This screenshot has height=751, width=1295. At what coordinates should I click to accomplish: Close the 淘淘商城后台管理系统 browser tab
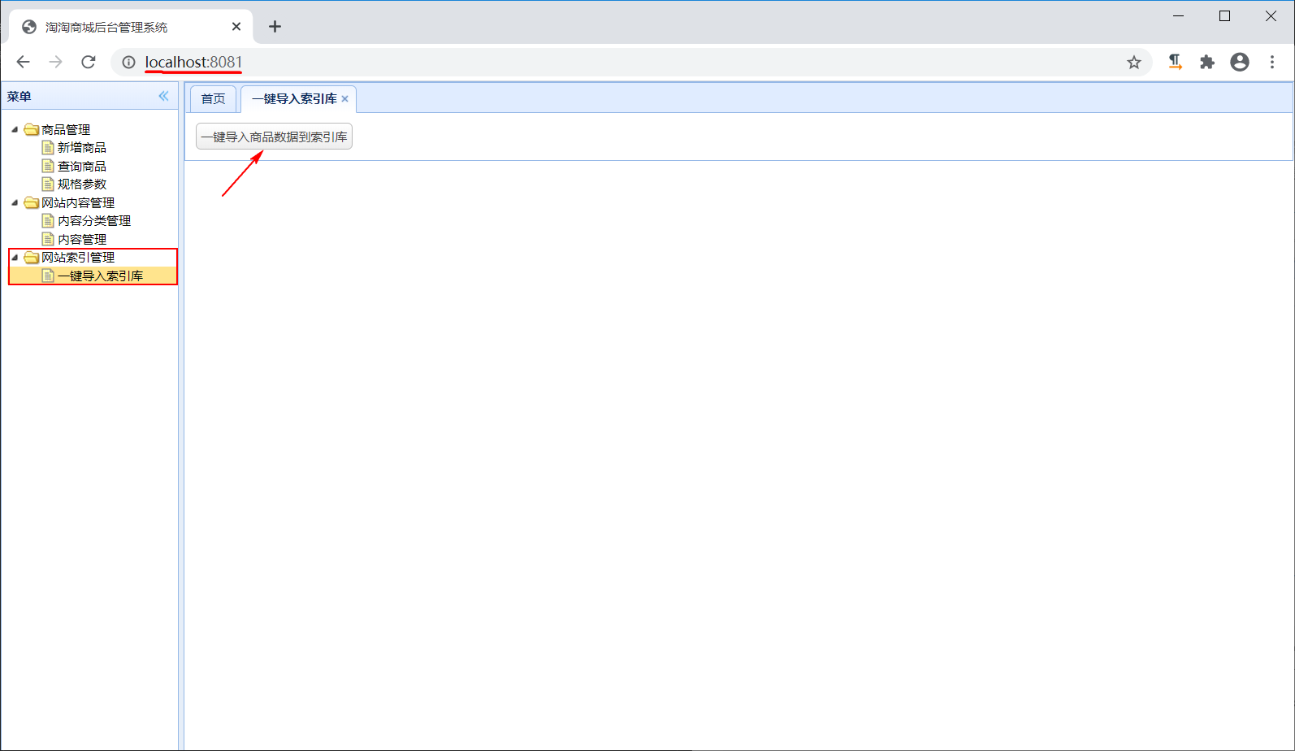pyautogui.click(x=236, y=27)
